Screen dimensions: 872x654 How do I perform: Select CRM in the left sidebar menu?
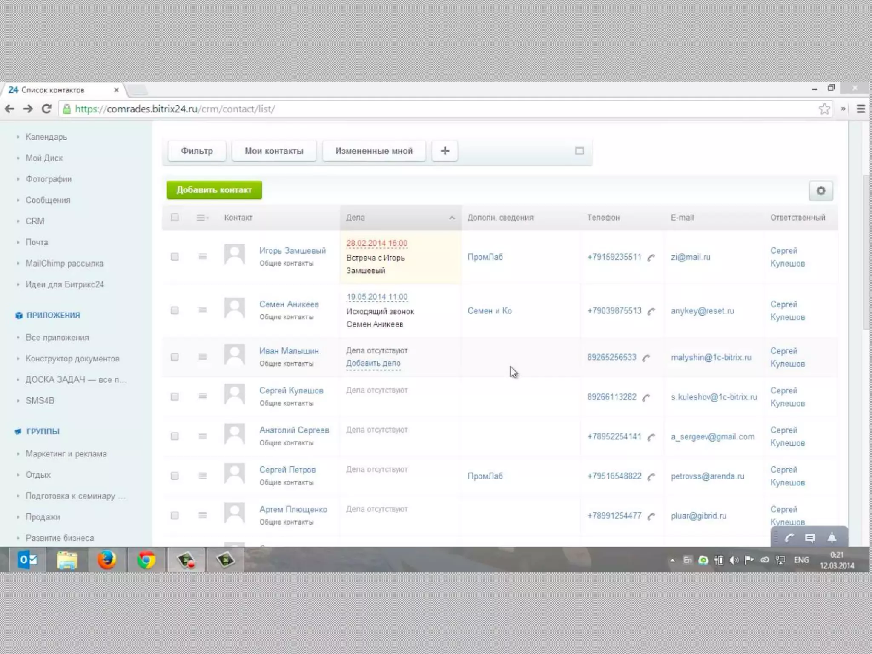tap(35, 221)
